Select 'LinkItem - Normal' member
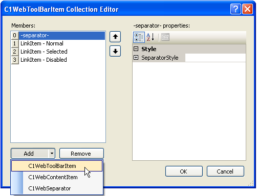257x196 pixels. point(62,43)
